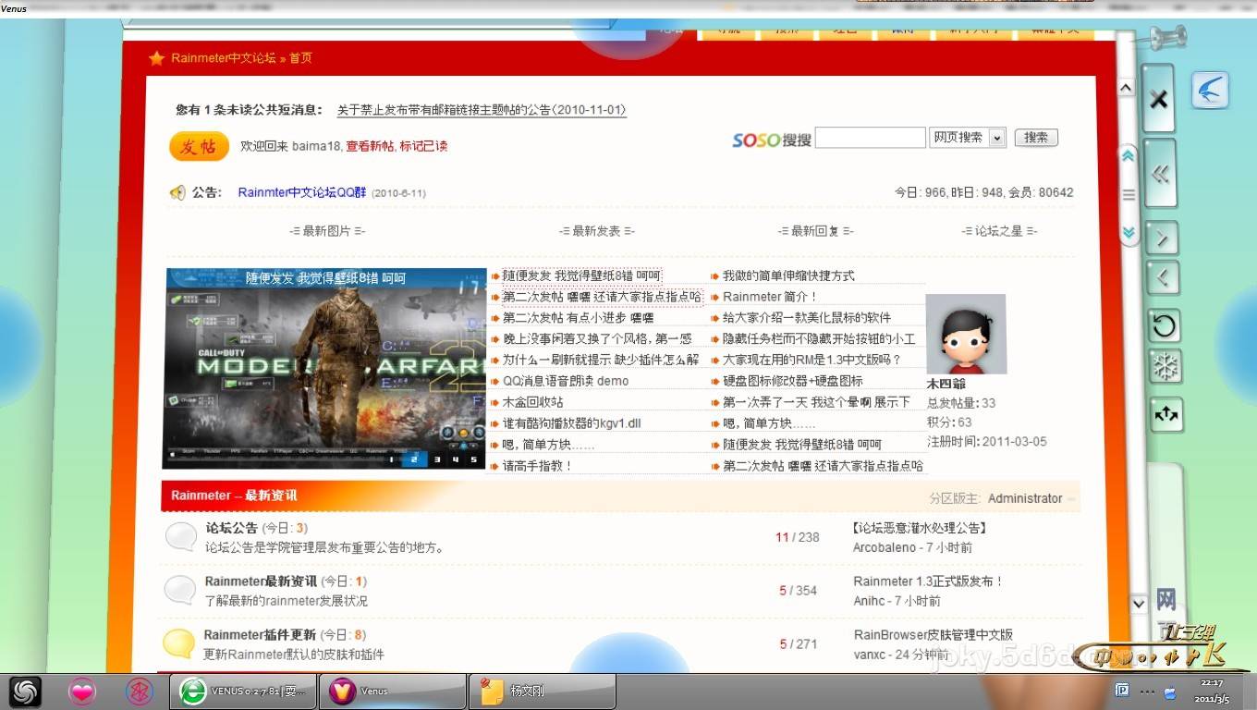
Task: Click the 搜索 search button
Action: coord(1036,138)
